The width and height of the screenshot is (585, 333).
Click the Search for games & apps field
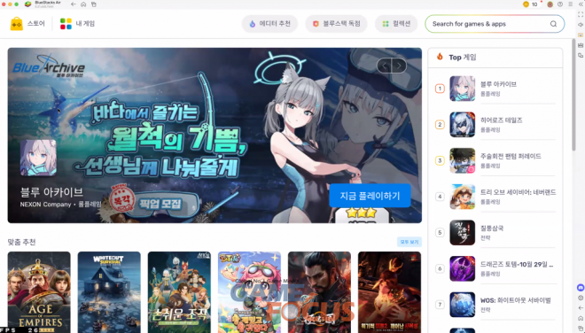point(495,24)
